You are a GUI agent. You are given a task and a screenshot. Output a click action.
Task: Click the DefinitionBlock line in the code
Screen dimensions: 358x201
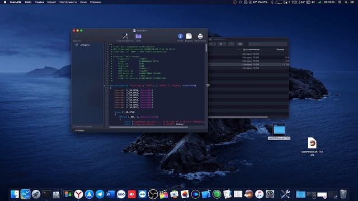coord(153,85)
